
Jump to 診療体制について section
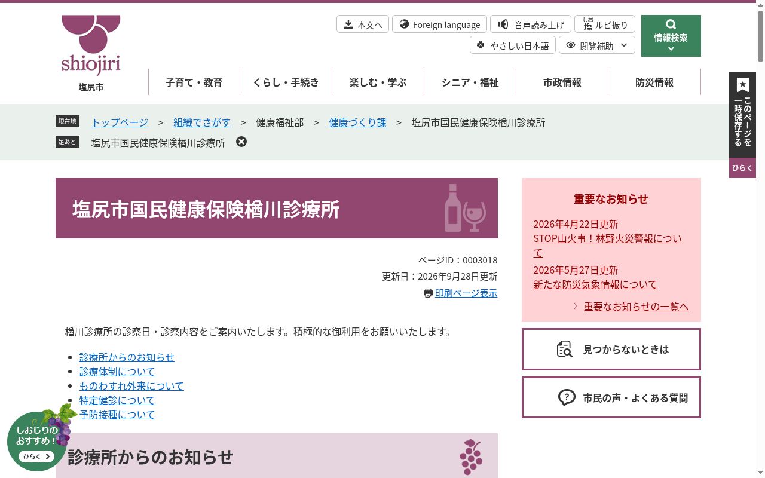coord(117,372)
